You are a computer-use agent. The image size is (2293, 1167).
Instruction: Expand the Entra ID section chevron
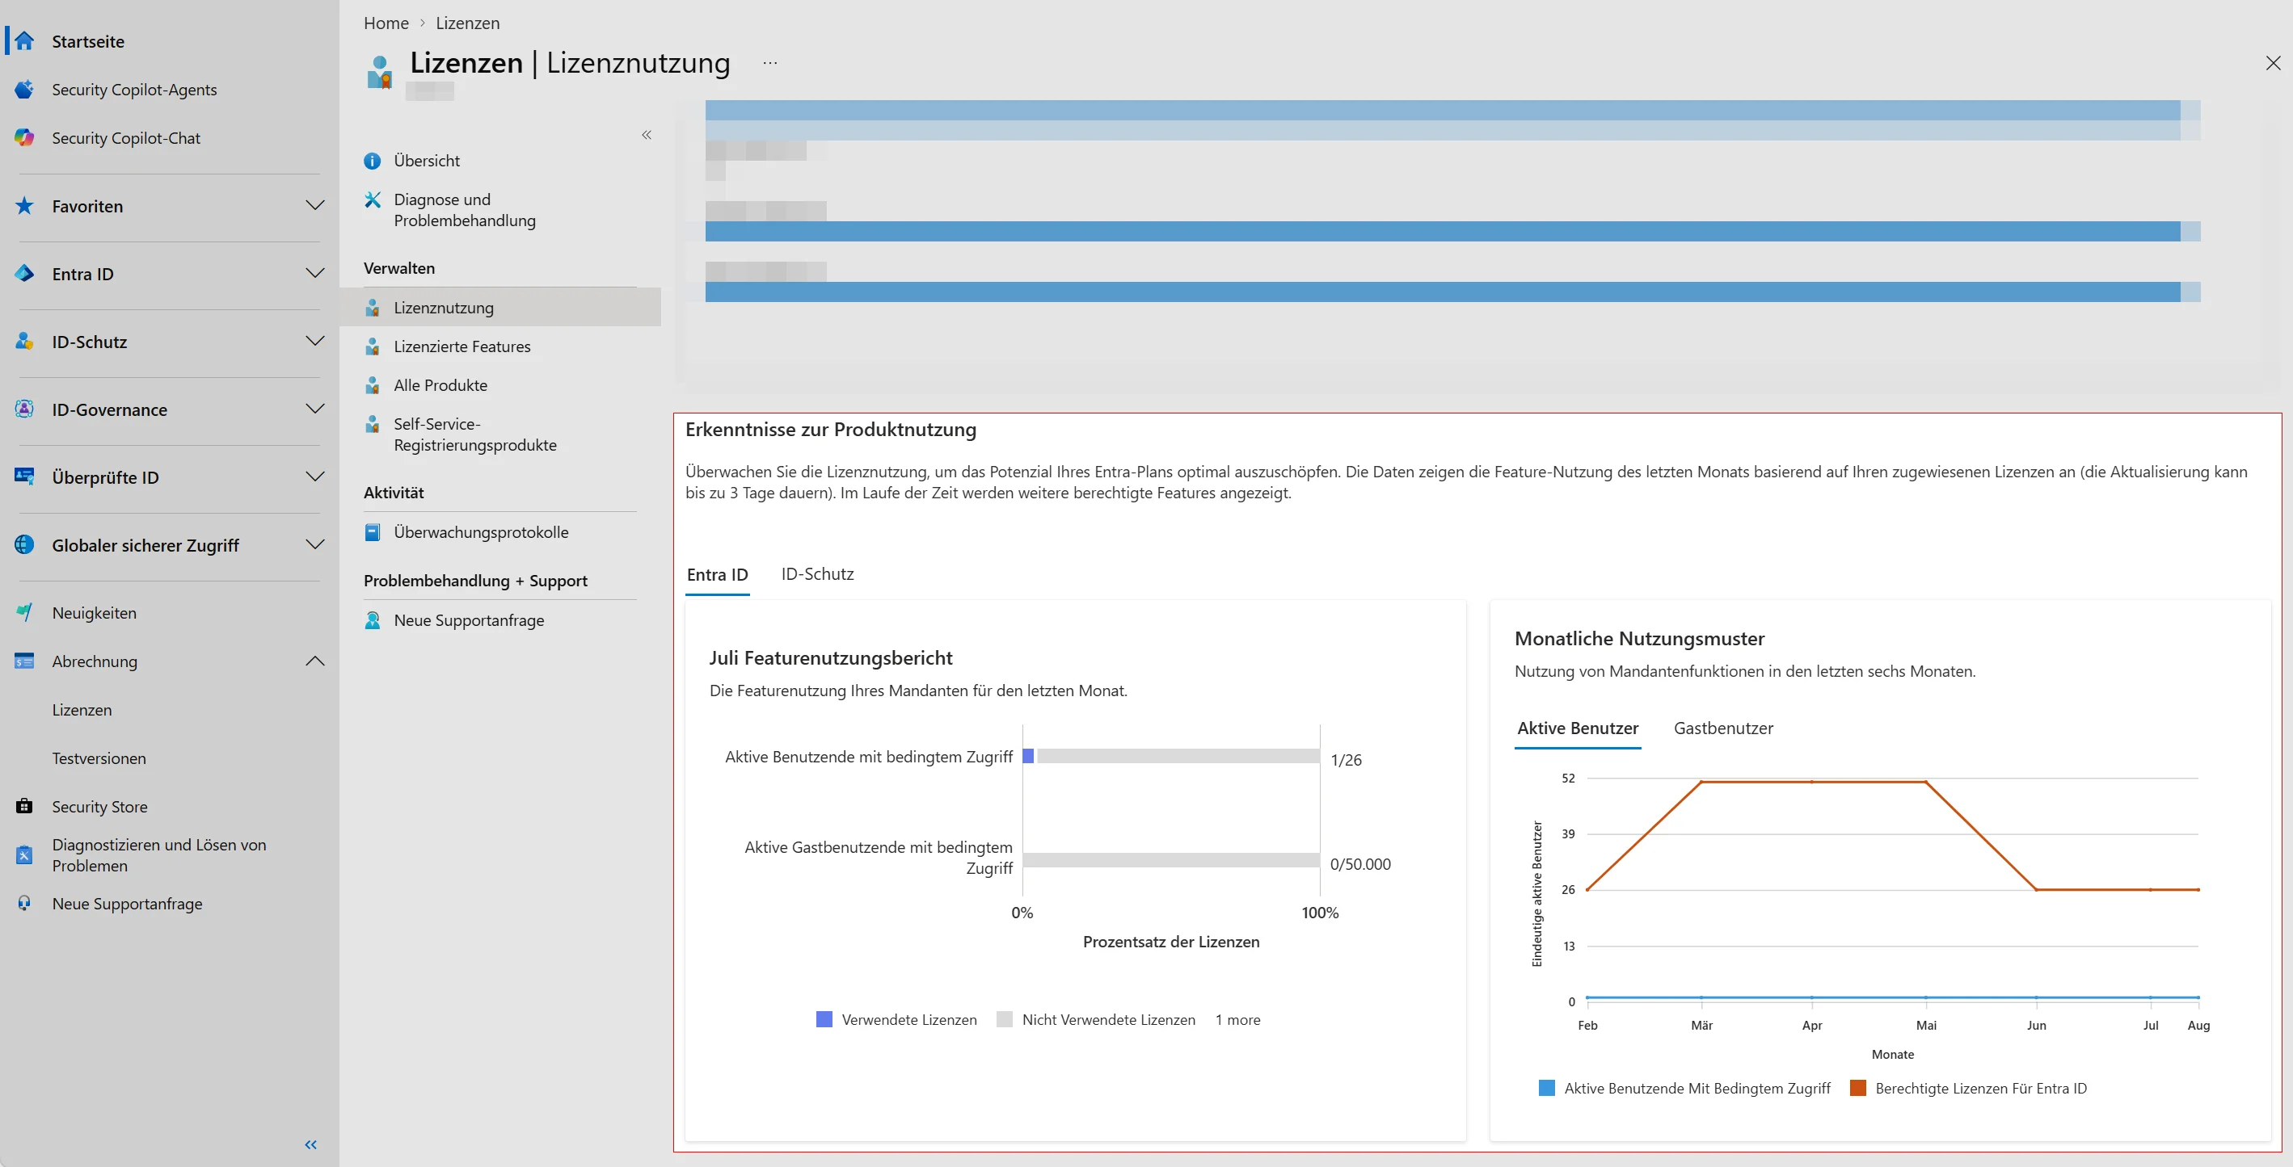point(314,273)
